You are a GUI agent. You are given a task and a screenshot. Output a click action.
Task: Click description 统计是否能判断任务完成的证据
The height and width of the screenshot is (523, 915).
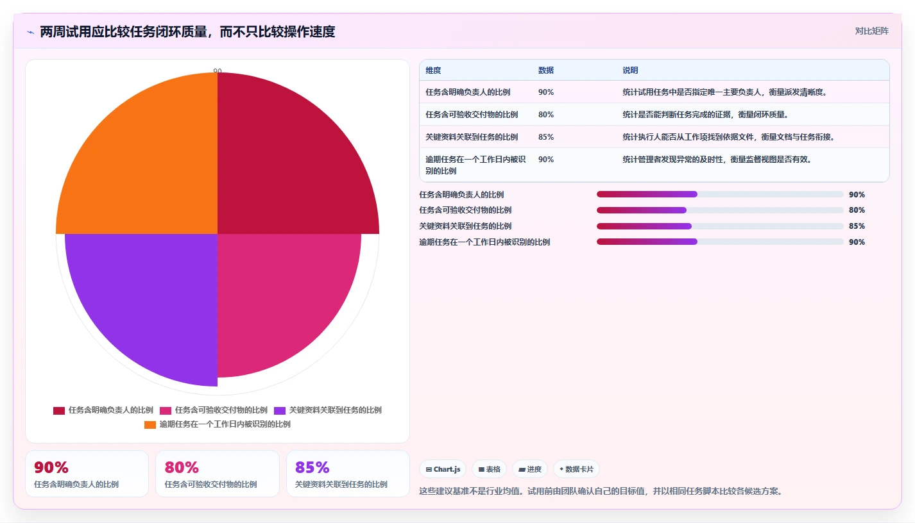[x=705, y=115]
